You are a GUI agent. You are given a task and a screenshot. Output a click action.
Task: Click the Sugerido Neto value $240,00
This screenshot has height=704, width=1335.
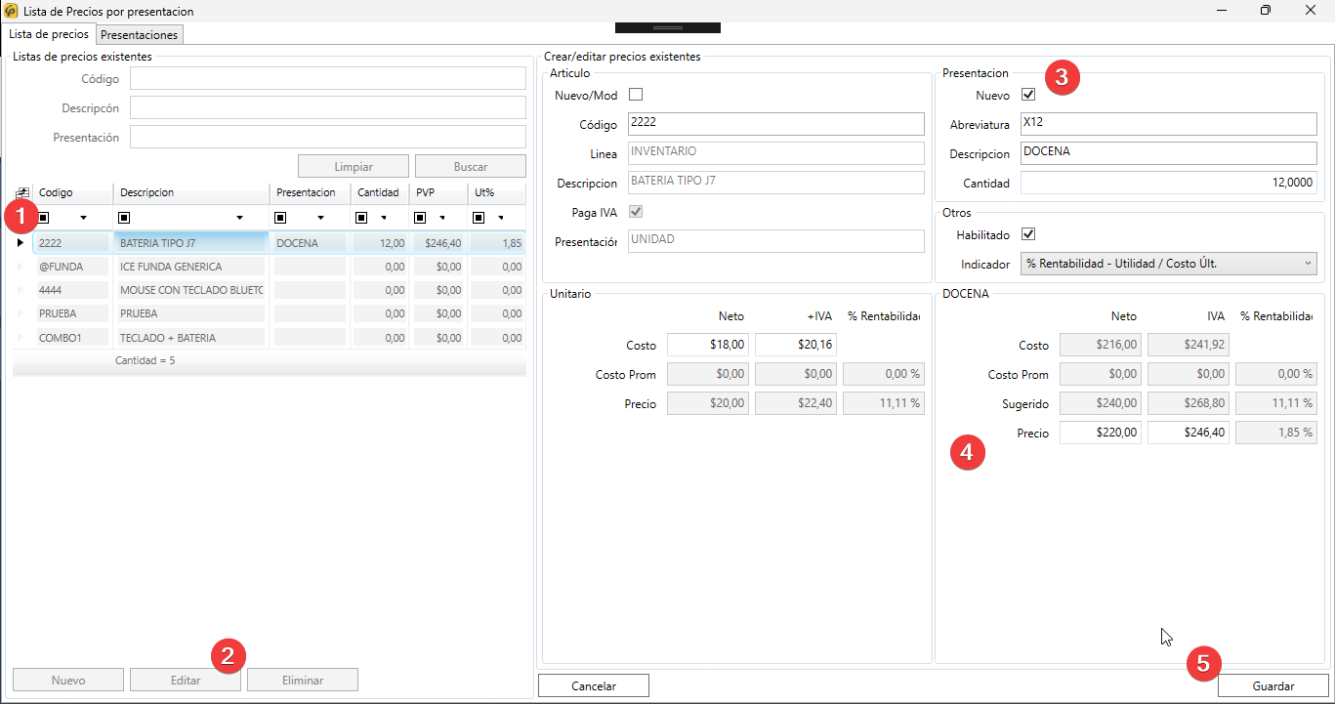[x=1101, y=403]
